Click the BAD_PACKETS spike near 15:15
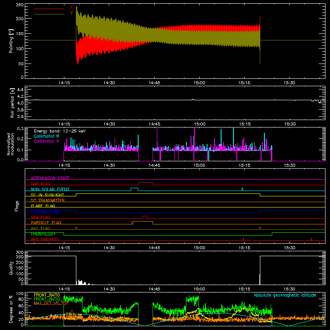The image size is (330, 330). pos(243,239)
